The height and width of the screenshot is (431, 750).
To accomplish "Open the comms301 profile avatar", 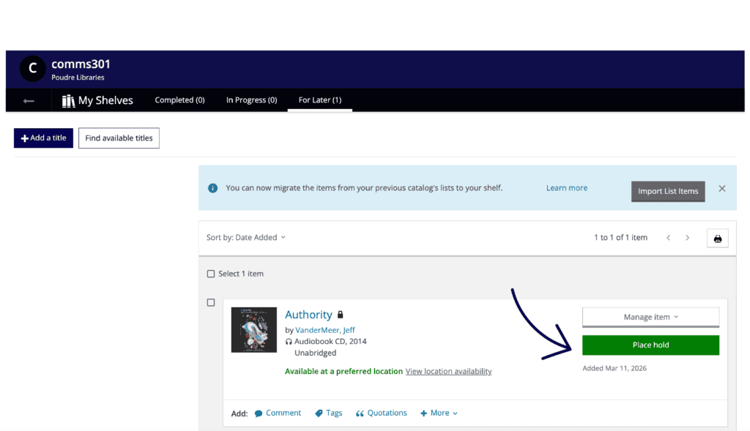I will [31, 68].
